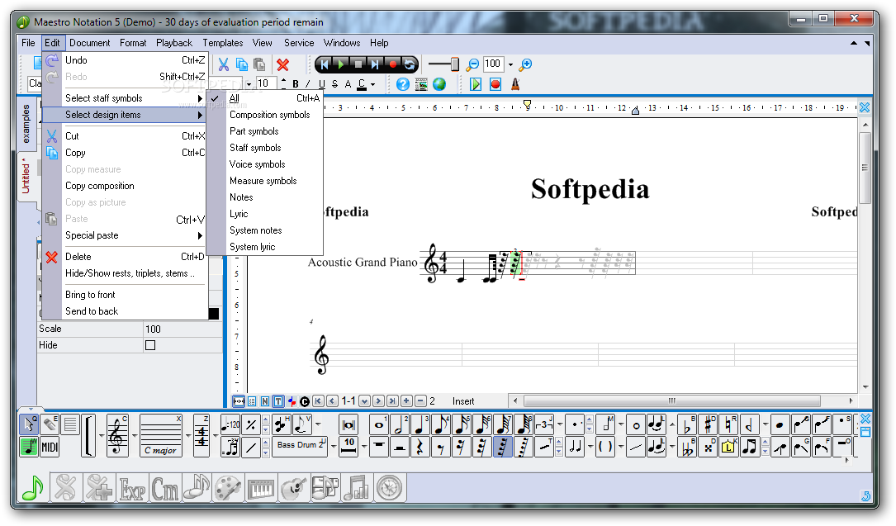The height and width of the screenshot is (526, 896).
Task: Open the File menu
Action: point(28,43)
